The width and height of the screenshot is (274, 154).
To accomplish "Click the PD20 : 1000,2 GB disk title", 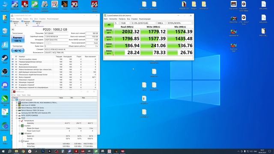I will click(55, 30).
